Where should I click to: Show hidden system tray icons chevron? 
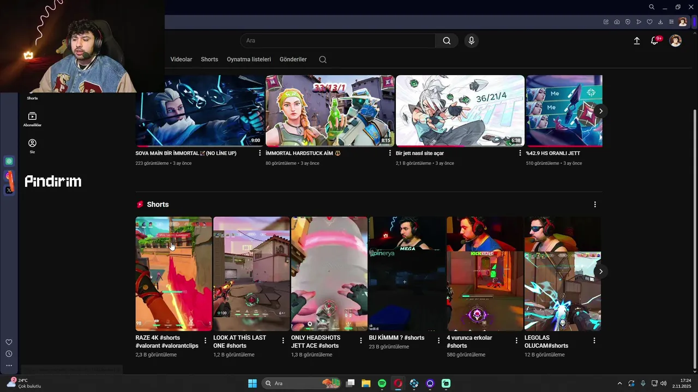click(619, 383)
